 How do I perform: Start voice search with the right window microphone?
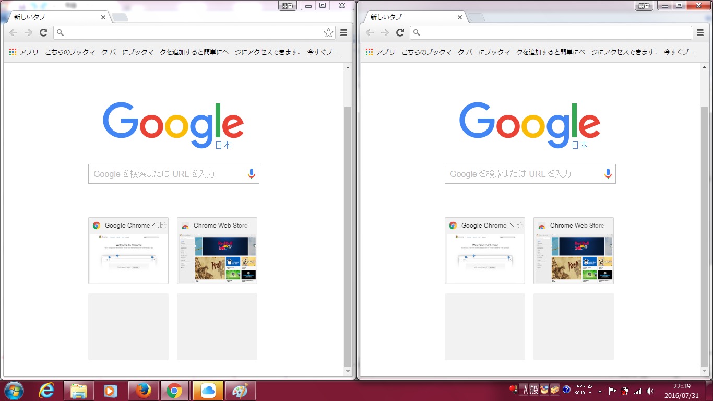point(608,174)
